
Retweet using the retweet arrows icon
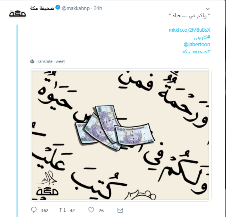63,210
